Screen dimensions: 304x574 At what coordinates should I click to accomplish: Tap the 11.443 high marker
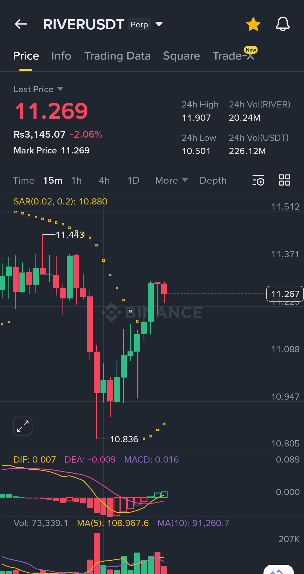(x=70, y=235)
